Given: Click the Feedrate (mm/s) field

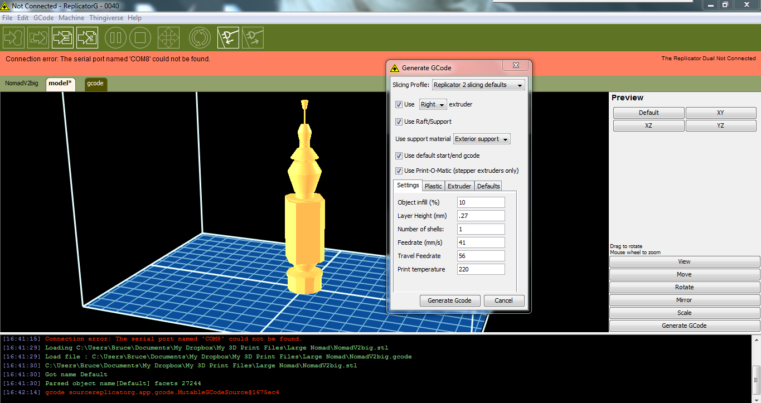Looking at the screenshot, I should (x=481, y=242).
